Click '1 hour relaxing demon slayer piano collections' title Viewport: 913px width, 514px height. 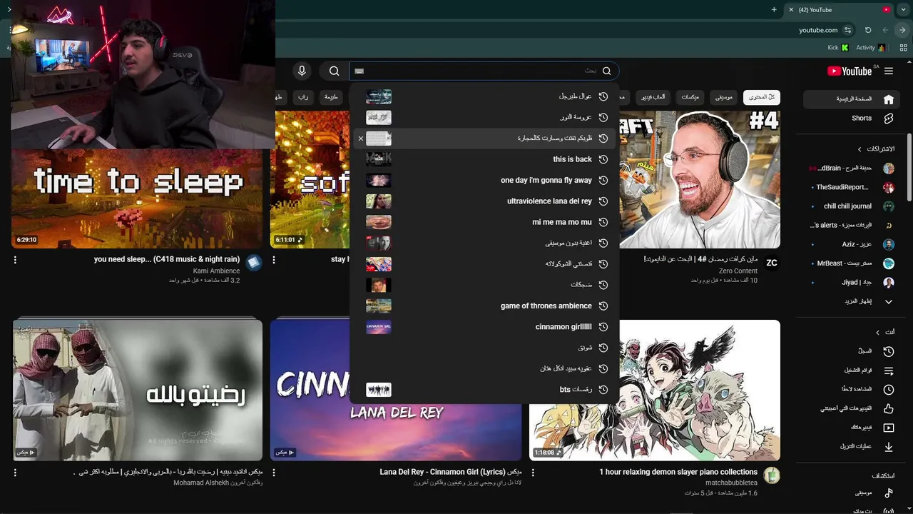[678, 472]
